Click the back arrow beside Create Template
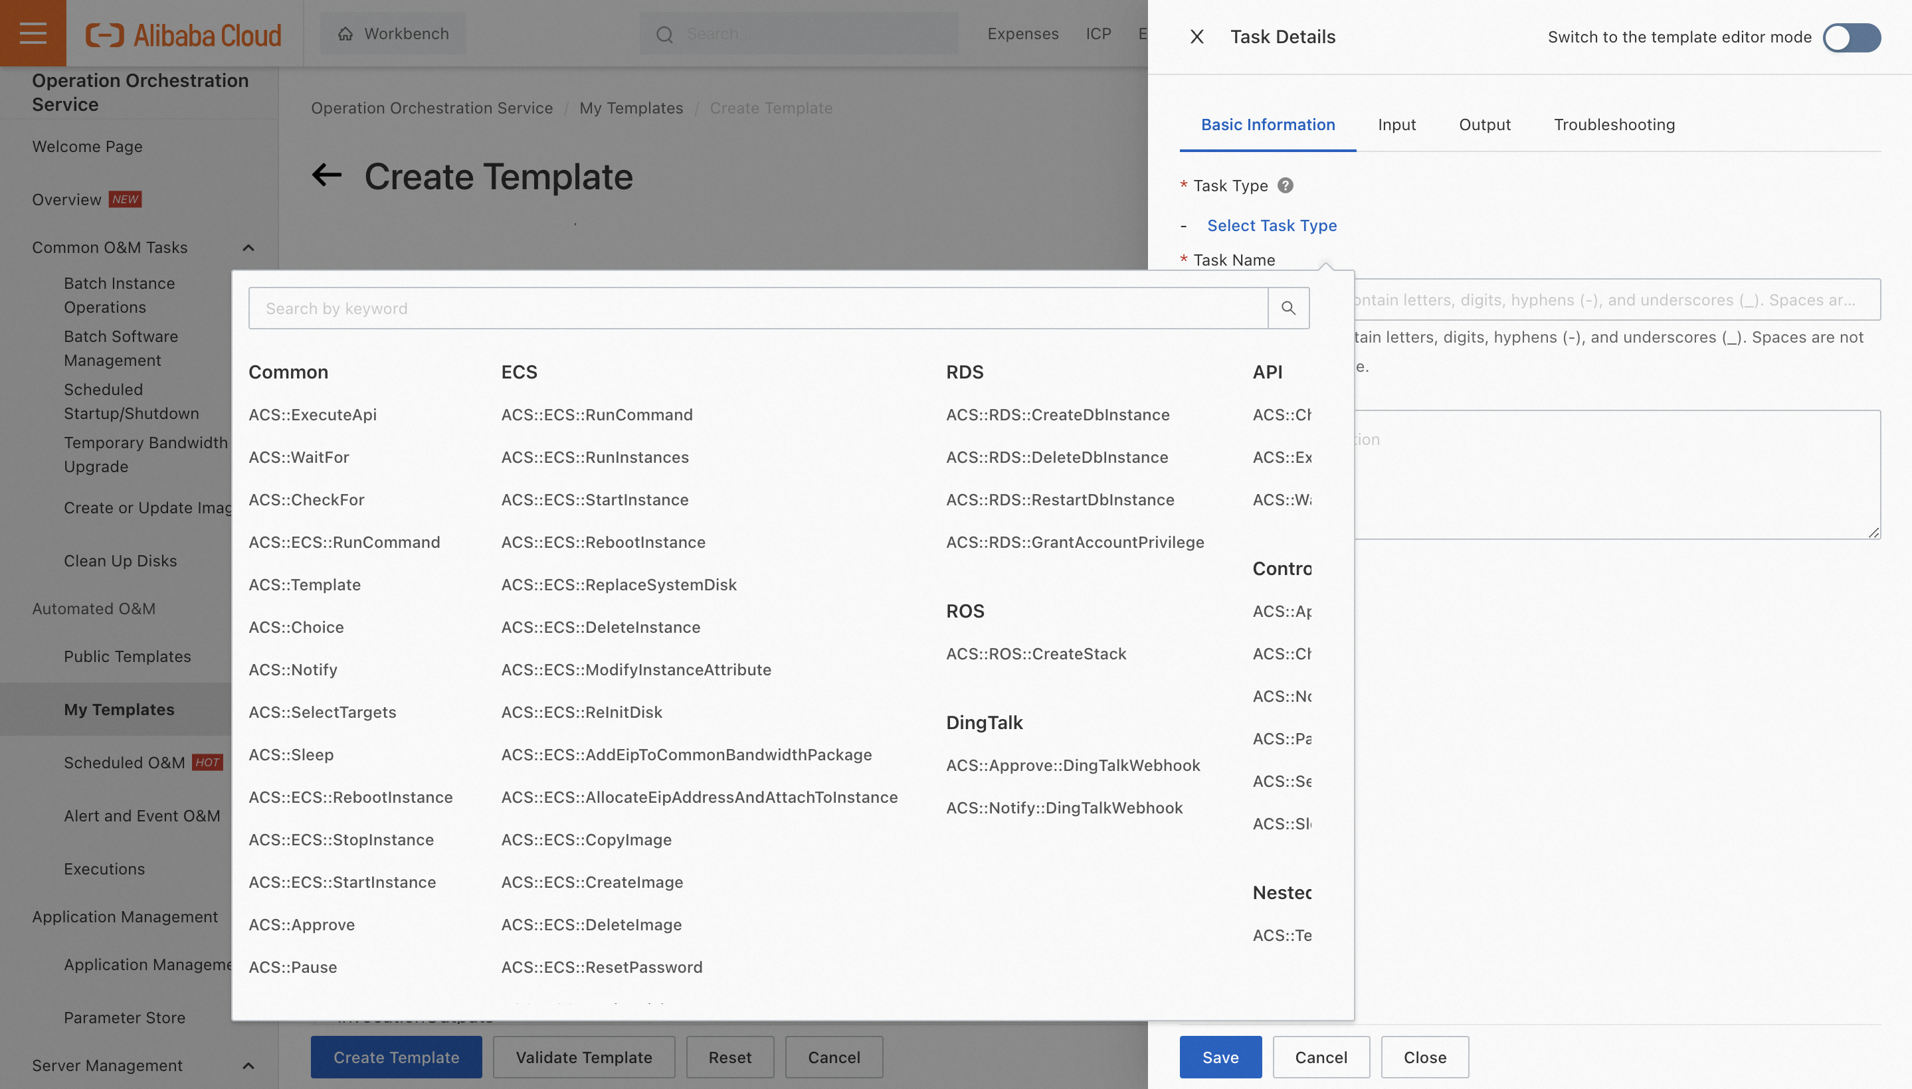This screenshot has width=1912, height=1089. 327,176
